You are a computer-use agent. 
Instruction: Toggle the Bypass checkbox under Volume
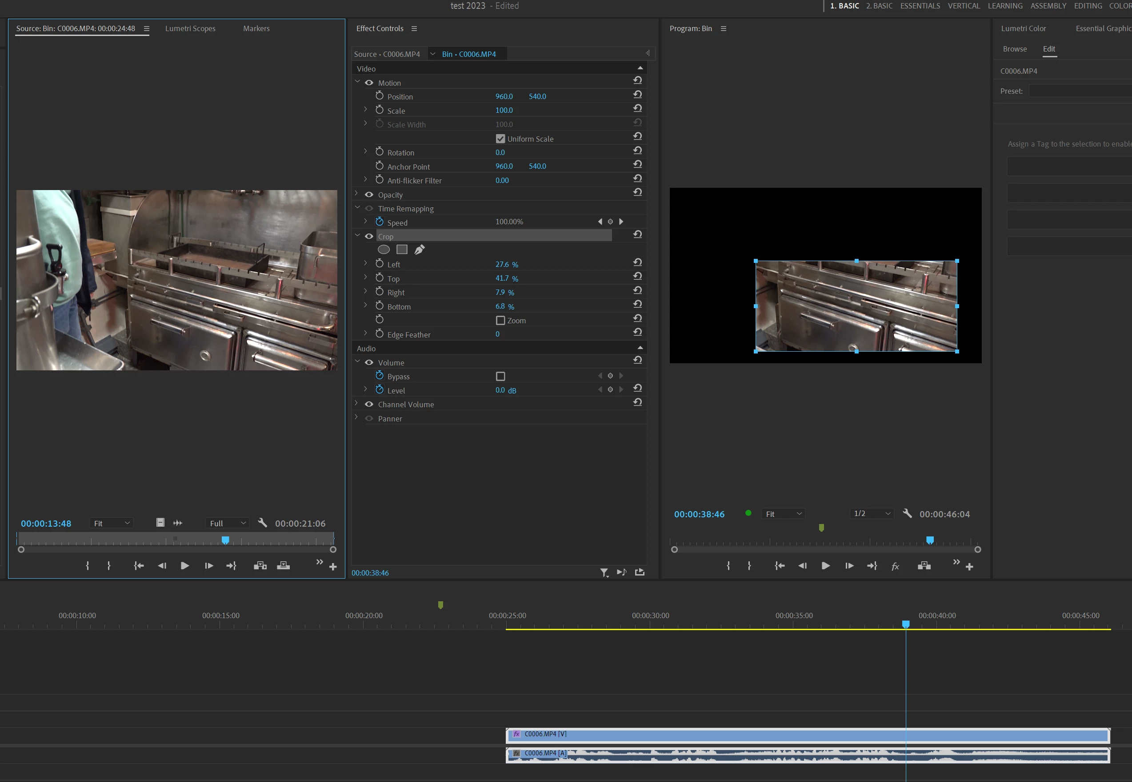(x=500, y=376)
